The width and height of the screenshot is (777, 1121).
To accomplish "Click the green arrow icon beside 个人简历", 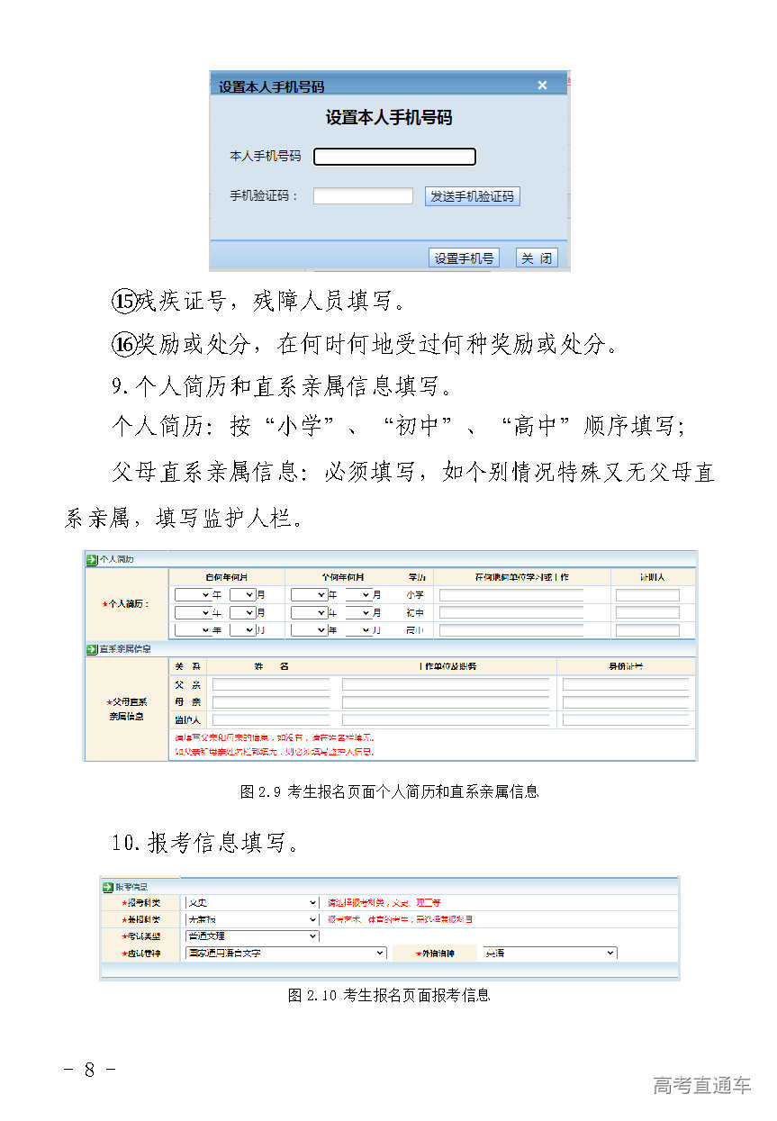I will [92, 560].
